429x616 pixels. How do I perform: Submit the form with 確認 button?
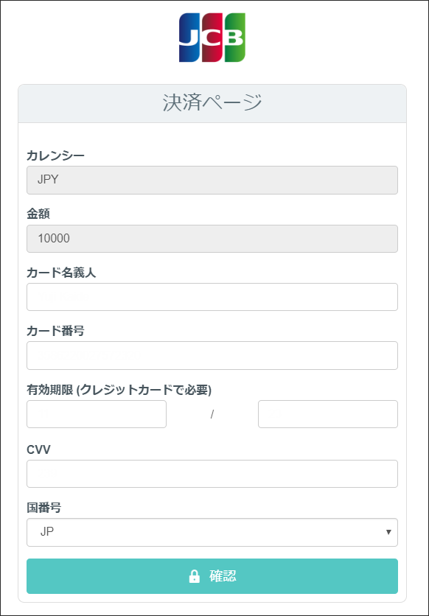(x=212, y=576)
